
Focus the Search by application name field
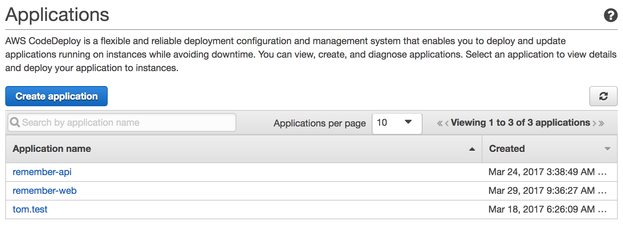pyautogui.click(x=122, y=122)
